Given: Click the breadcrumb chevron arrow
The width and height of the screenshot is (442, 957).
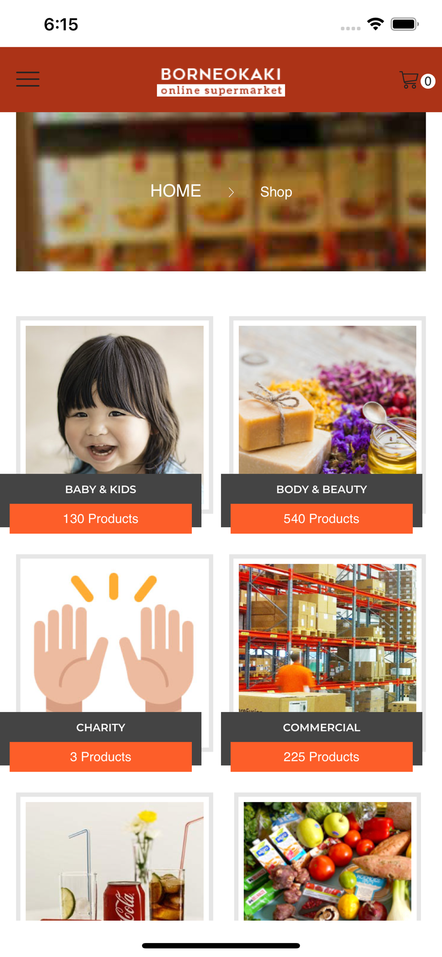Looking at the screenshot, I should click(231, 192).
